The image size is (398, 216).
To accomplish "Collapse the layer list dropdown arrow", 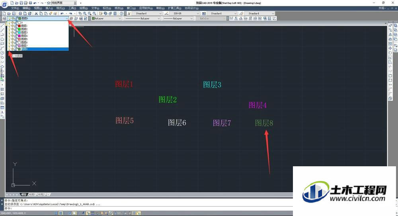I will [x=67, y=19].
